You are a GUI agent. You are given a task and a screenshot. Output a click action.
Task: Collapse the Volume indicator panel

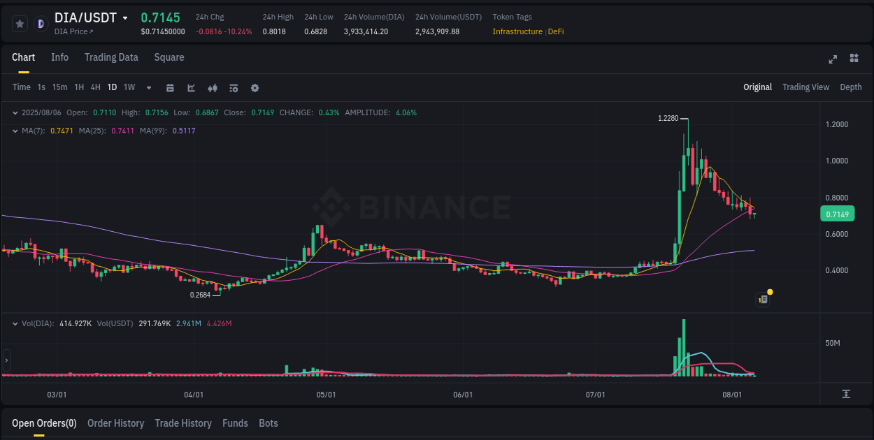[15, 323]
